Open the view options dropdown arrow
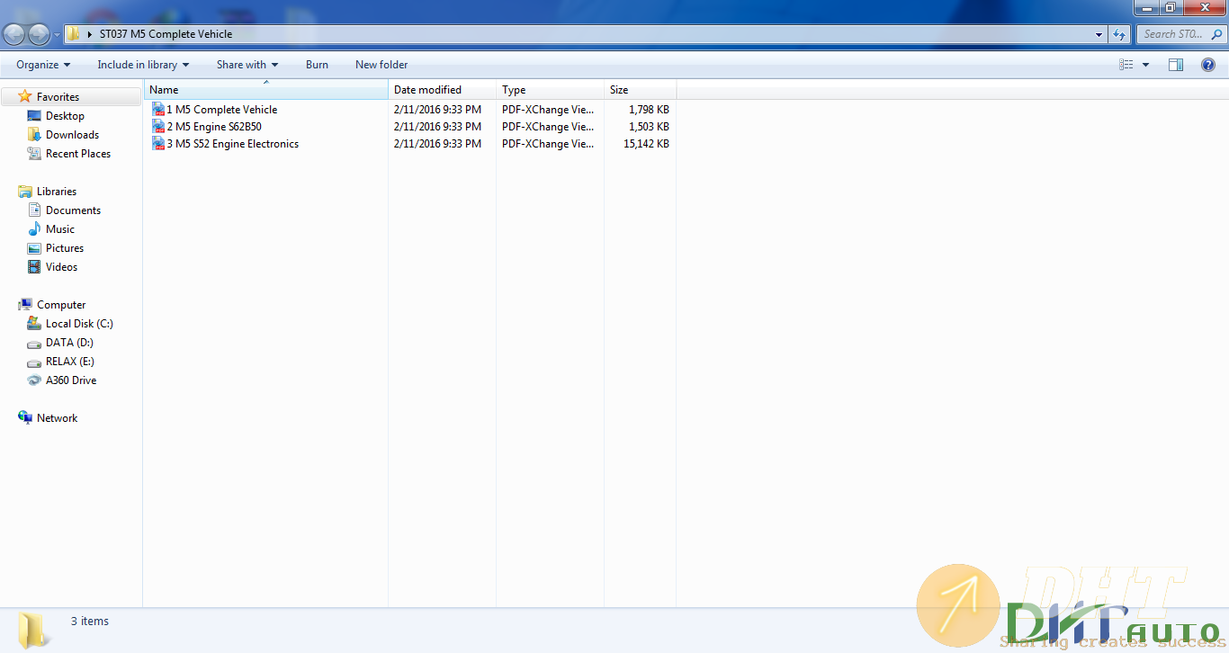This screenshot has width=1229, height=653. (x=1145, y=65)
